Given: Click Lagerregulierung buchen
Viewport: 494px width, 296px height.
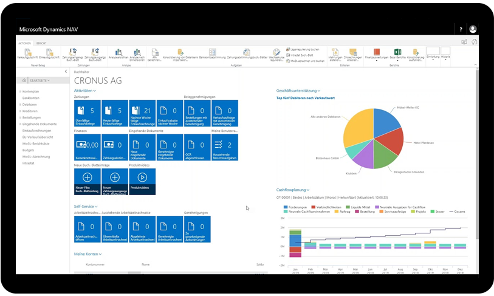Looking at the screenshot, I should click(x=303, y=49).
